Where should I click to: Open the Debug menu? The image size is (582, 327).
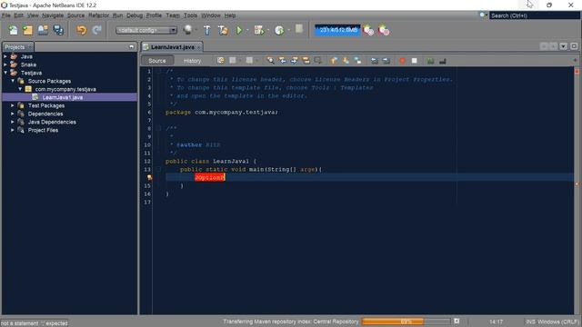135,15
